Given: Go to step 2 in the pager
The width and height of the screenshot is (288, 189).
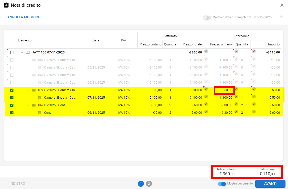Looking at the screenshot, I should (149, 184).
